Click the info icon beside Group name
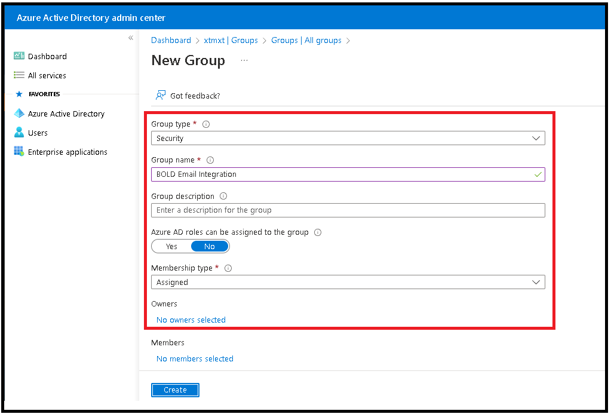 pos(210,160)
